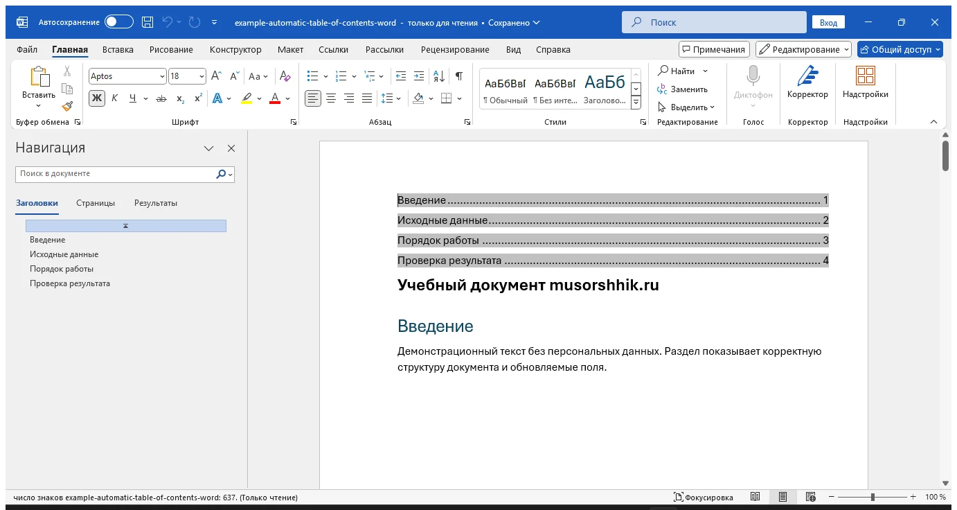Click the Copy icon
Image resolution: width=957 pixels, height=510 pixels.
point(67,89)
